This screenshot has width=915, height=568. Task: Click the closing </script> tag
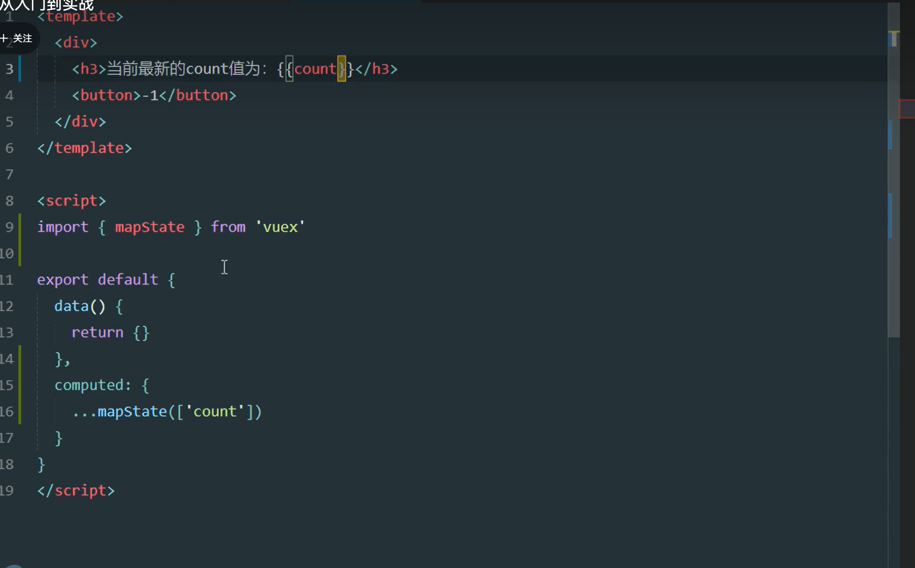coord(76,491)
